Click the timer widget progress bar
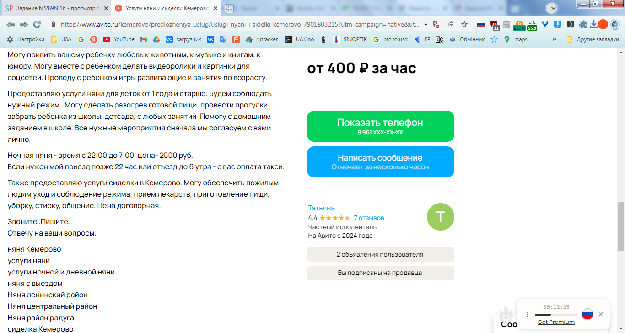This screenshot has height=333, width=625. pos(556,315)
